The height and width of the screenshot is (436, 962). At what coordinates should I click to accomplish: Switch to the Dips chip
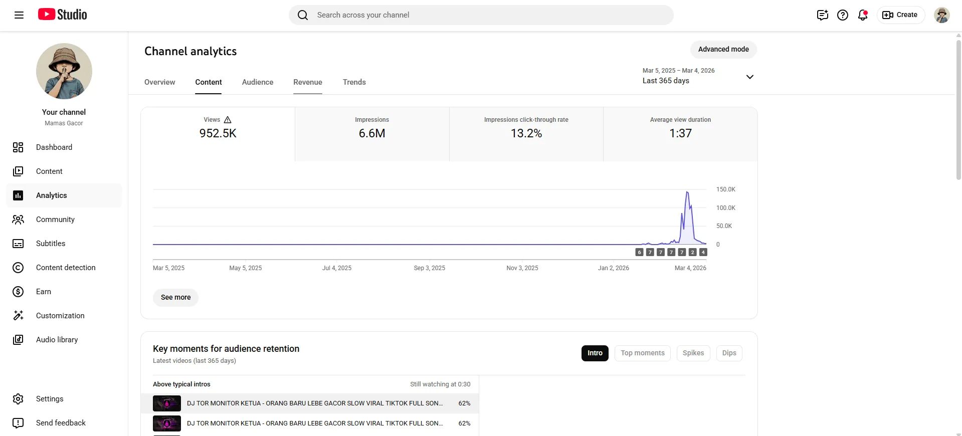tap(729, 353)
